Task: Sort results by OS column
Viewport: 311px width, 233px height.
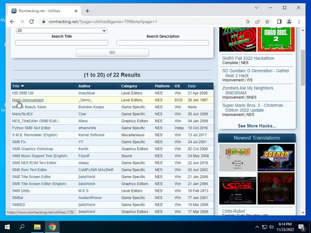Action: click(x=177, y=86)
